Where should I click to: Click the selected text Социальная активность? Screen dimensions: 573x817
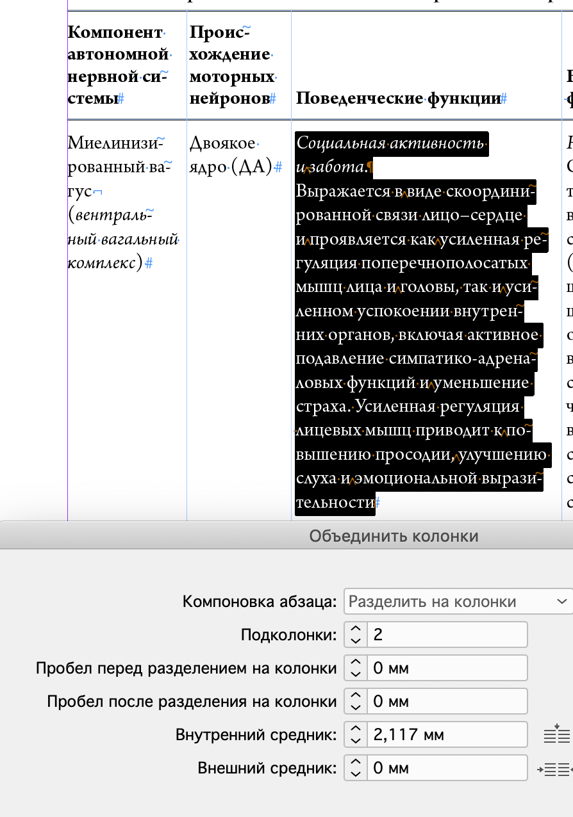tap(390, 143)
